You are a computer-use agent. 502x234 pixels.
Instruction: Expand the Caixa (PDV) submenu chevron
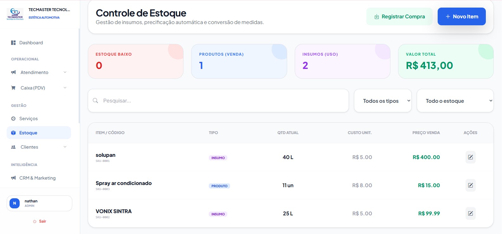[x=65, y=88]
